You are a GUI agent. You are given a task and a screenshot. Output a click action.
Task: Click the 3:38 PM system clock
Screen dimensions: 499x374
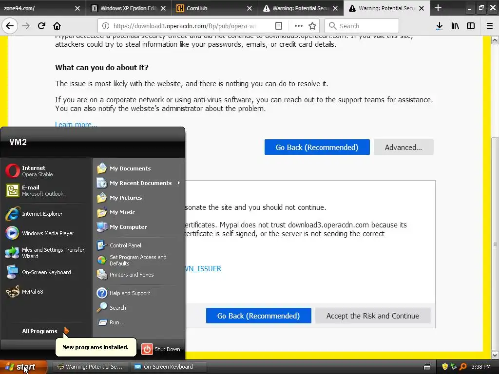(x=481, y=367)
